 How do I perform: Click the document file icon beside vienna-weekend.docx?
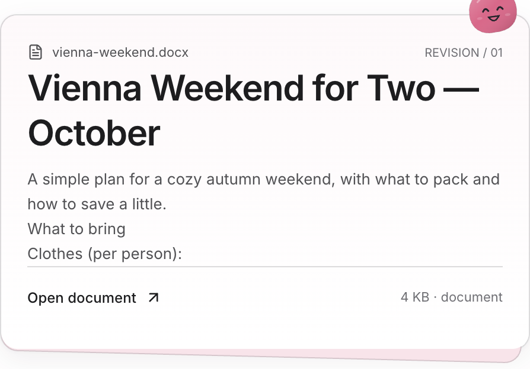pos(36,52)
